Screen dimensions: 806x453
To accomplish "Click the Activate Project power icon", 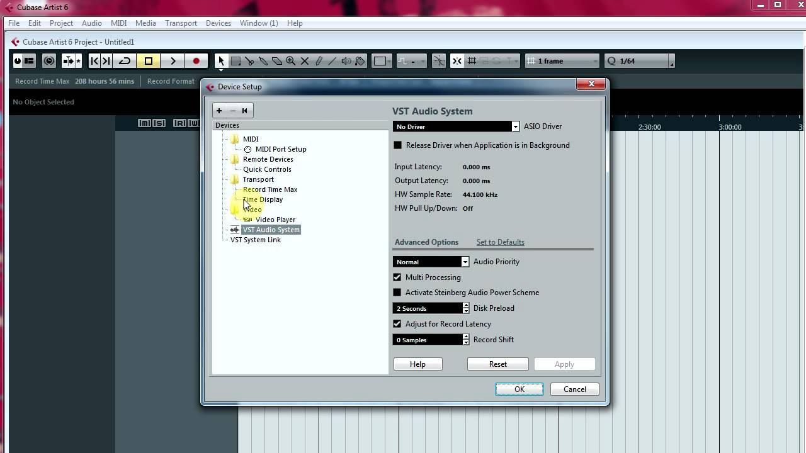I will click(x=18, y=61).
